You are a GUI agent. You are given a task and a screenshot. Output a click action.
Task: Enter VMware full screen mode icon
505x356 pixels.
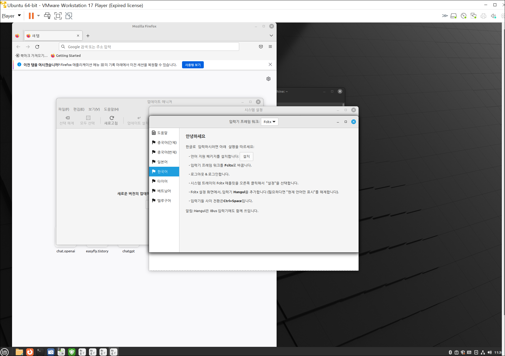(x=58, y=16)
